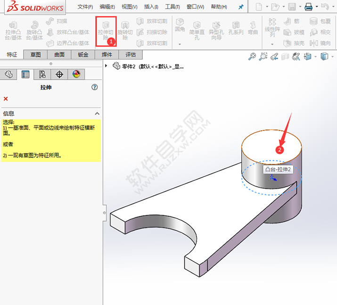Choose the Swept Cut (扫描切除) tool
This screenshot has width=337, height=305.
(x=152, y=32)
